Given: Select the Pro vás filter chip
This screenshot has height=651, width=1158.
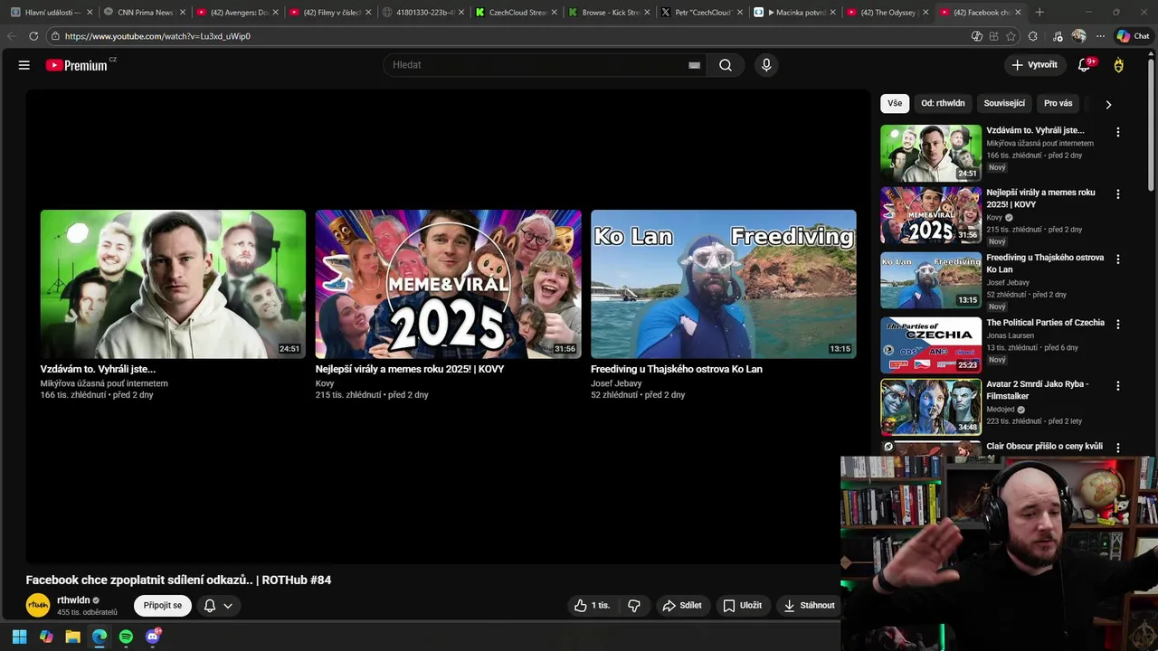Looking at the screenshot, I should click(x=1058, y=103).
